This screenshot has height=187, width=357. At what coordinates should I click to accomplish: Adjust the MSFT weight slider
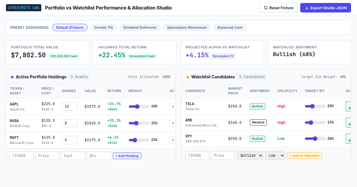click(139, 140)
